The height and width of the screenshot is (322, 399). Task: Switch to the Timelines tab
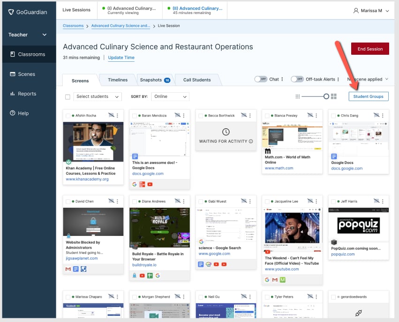(118, 80)
